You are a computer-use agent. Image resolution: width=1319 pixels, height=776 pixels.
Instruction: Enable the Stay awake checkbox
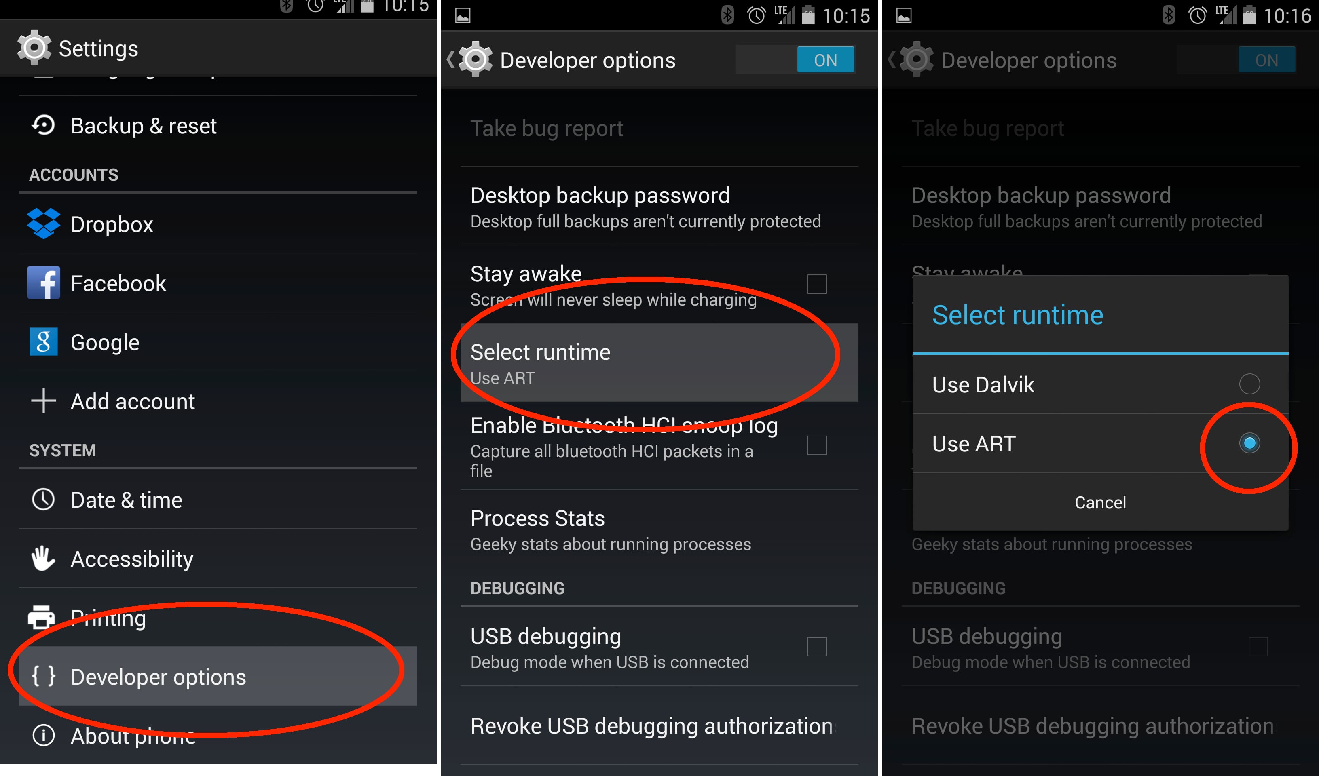pyautogui.click(x=816, y=284)
